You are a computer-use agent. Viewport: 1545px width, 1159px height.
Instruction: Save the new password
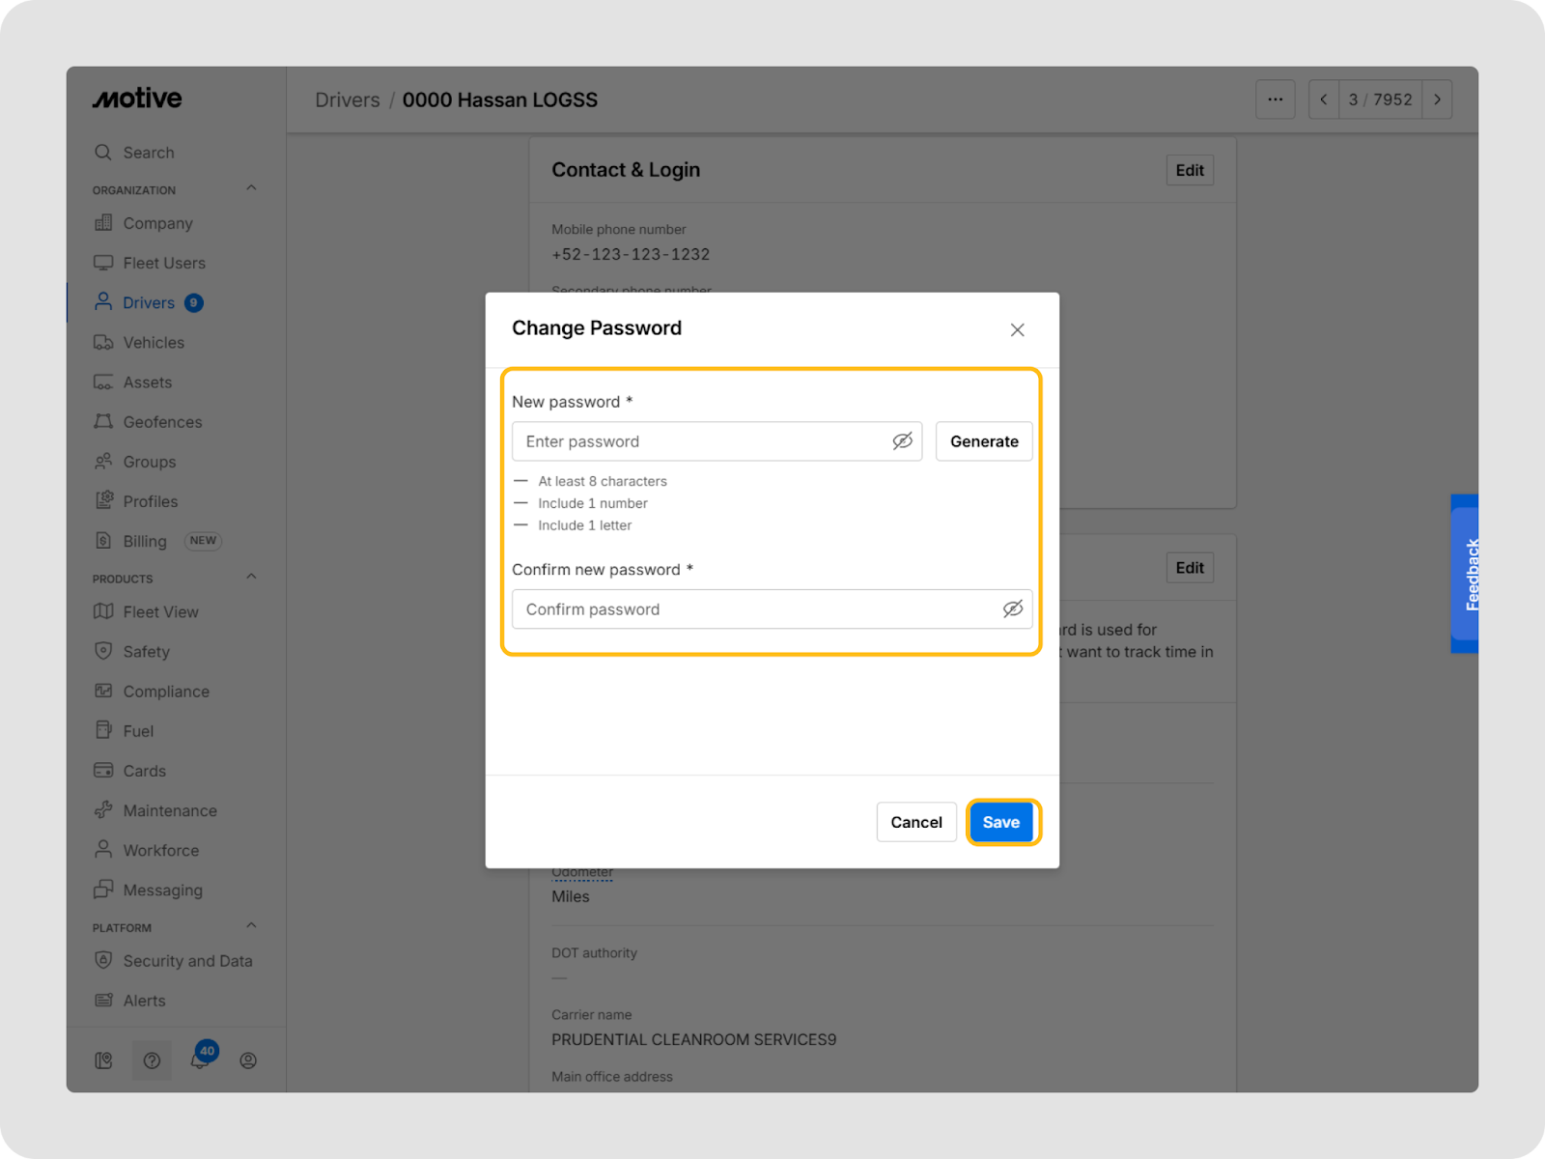coord(1001,823)
